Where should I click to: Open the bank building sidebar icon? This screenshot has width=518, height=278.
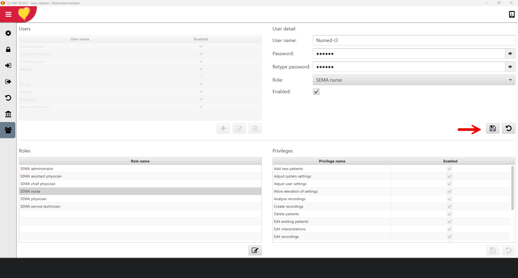8,114
